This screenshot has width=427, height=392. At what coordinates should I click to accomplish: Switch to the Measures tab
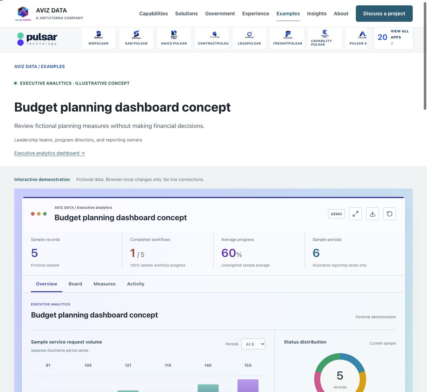(105, 284)
